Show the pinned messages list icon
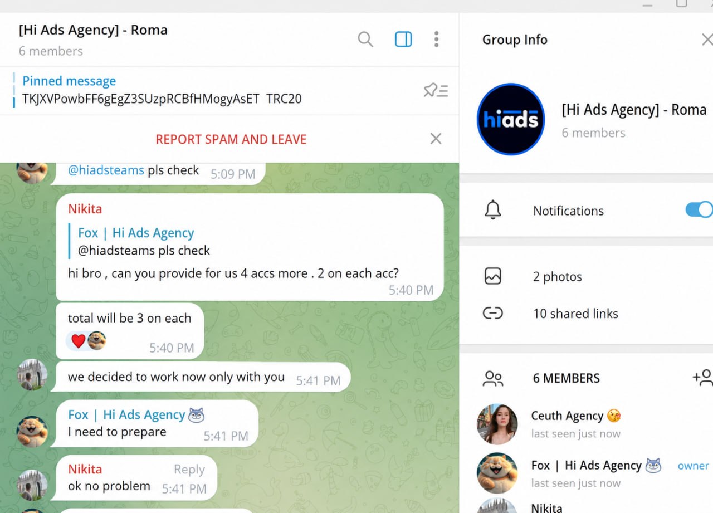713x513 pixels. (x=436, y=90)
